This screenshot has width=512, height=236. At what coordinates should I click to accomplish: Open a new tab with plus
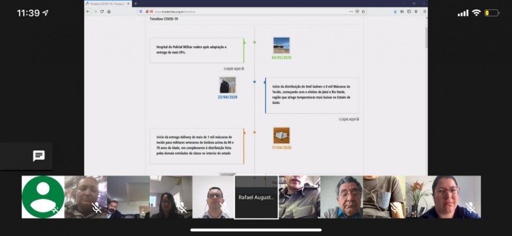coord(136,3)
